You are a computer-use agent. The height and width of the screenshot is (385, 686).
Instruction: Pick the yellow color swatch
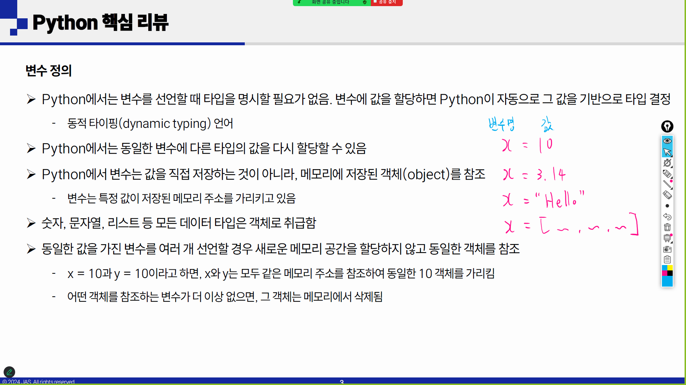pos(670,268)
